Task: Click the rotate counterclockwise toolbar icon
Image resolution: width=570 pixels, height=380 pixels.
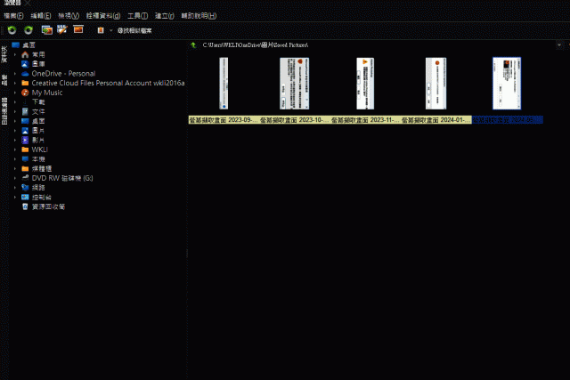Action: (12, 30)
